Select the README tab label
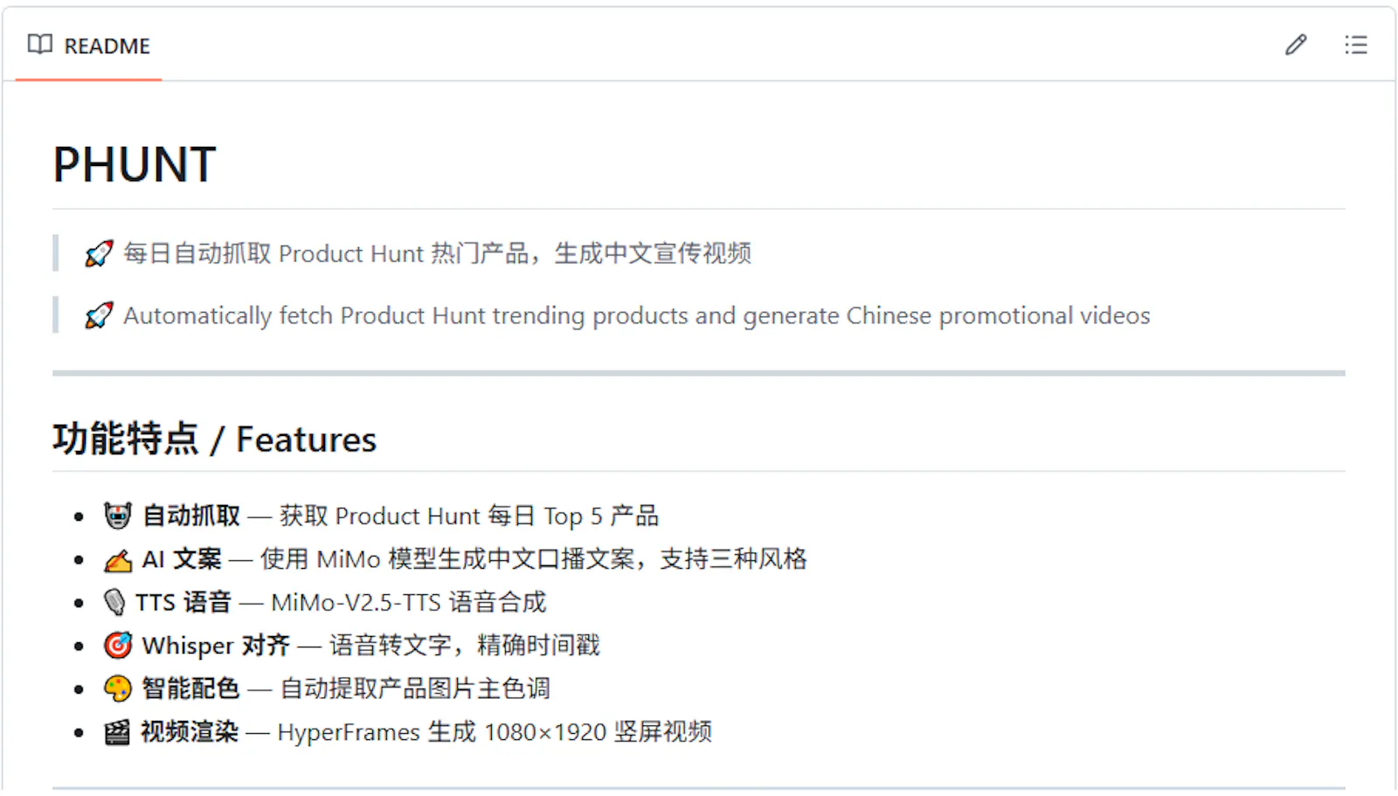 tap(107, 45)
